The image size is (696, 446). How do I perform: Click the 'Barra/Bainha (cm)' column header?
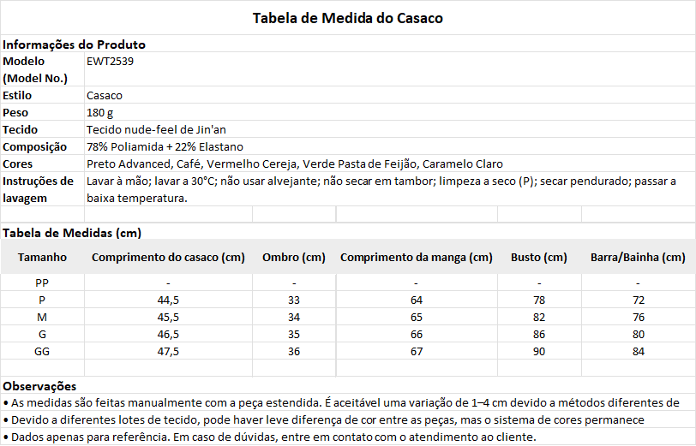(638, 258)
